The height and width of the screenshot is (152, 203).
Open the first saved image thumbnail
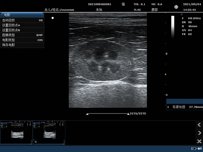pyautogui.click(x=16, y=132)
